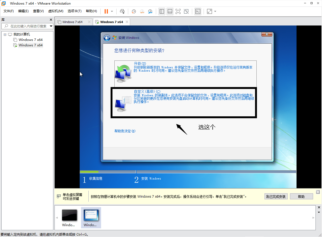Open the 编辑(E) menu
This screenshot has width=322, height=237.
pyautogui.click(x=23, y=11)
